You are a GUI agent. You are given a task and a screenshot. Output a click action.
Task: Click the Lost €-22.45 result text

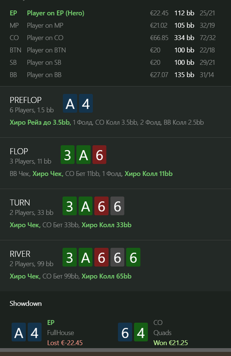[65, 343]
